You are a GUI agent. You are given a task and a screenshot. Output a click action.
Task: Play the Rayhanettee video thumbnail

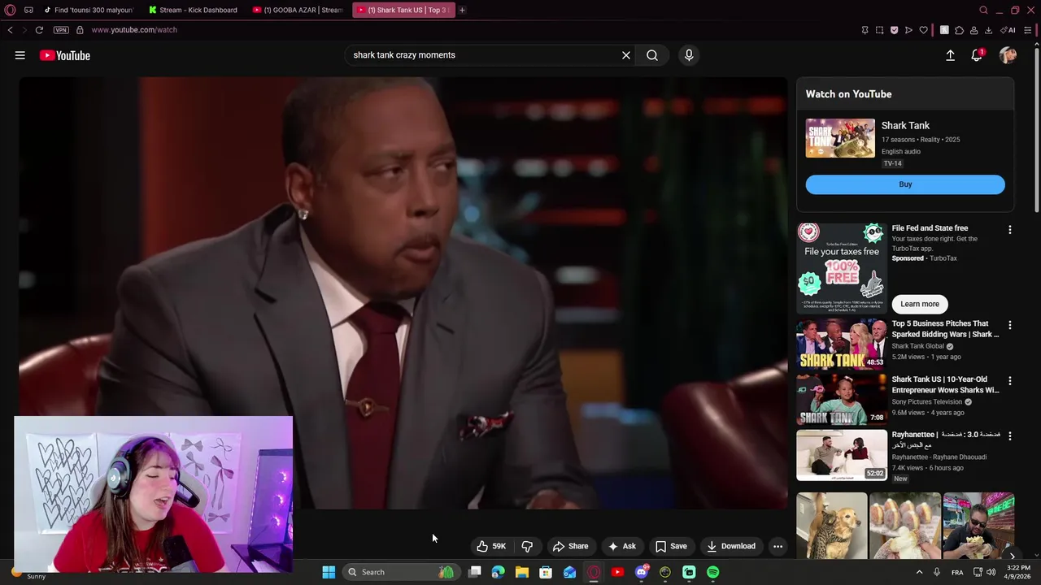click(x=842, y=455)
